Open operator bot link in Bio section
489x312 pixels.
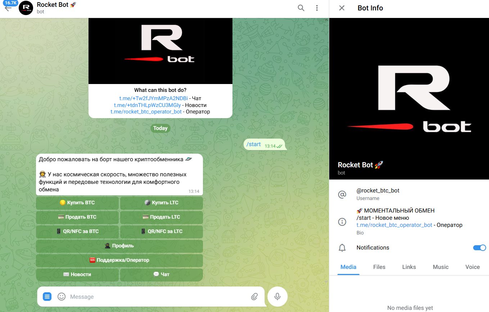tap(394, 225)
